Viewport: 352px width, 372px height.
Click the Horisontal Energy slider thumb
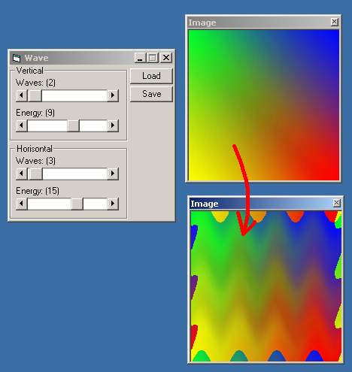point(77,204)
